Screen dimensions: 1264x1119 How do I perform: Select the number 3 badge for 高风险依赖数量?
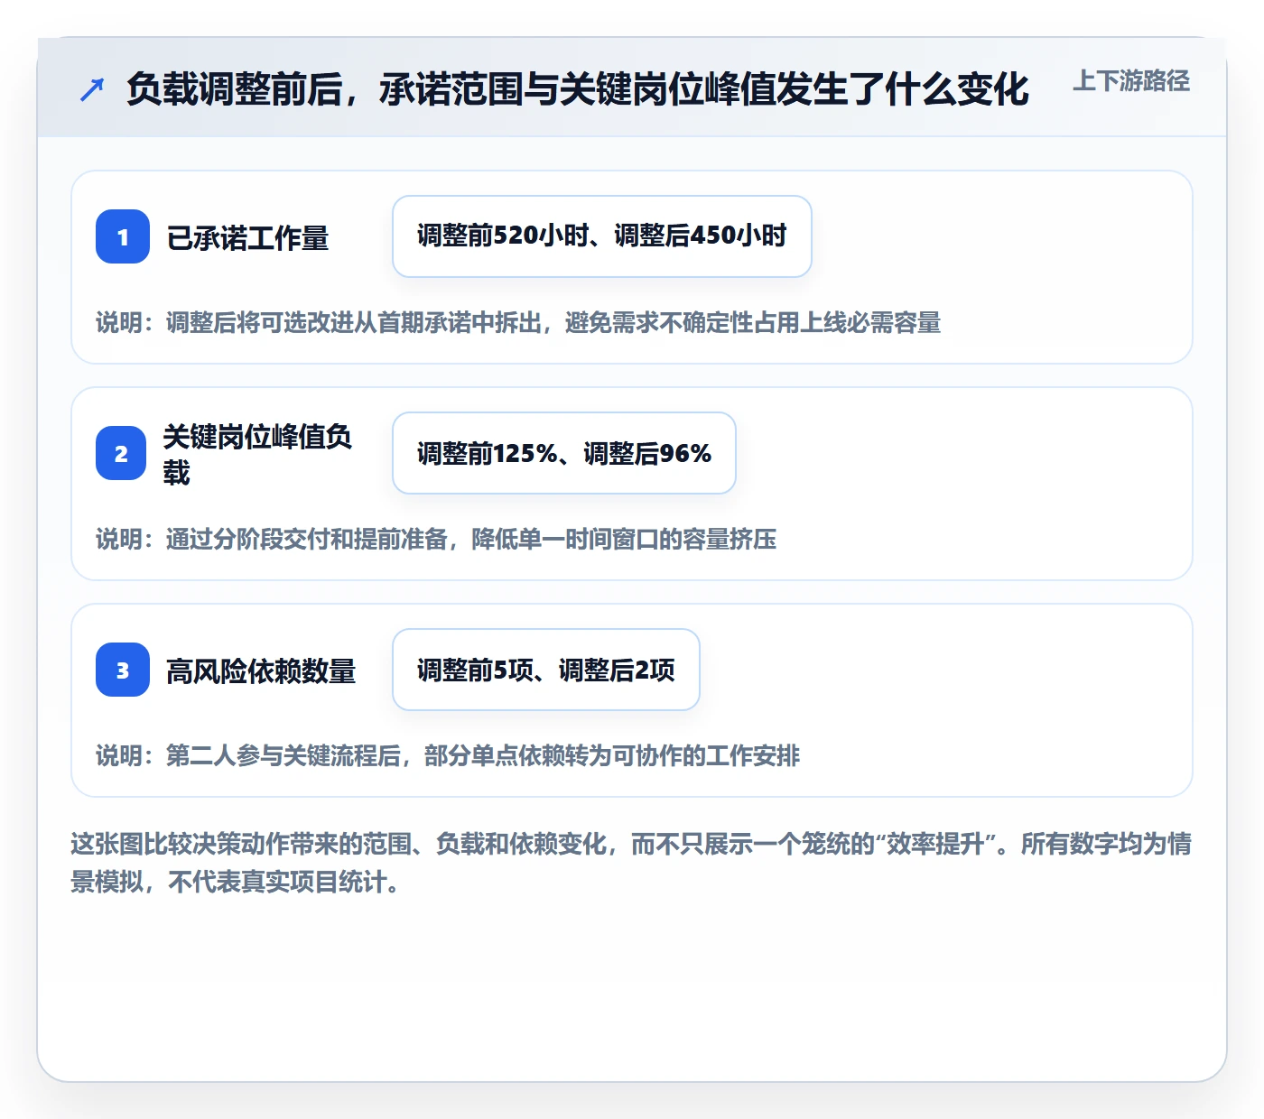coord(123,670)
